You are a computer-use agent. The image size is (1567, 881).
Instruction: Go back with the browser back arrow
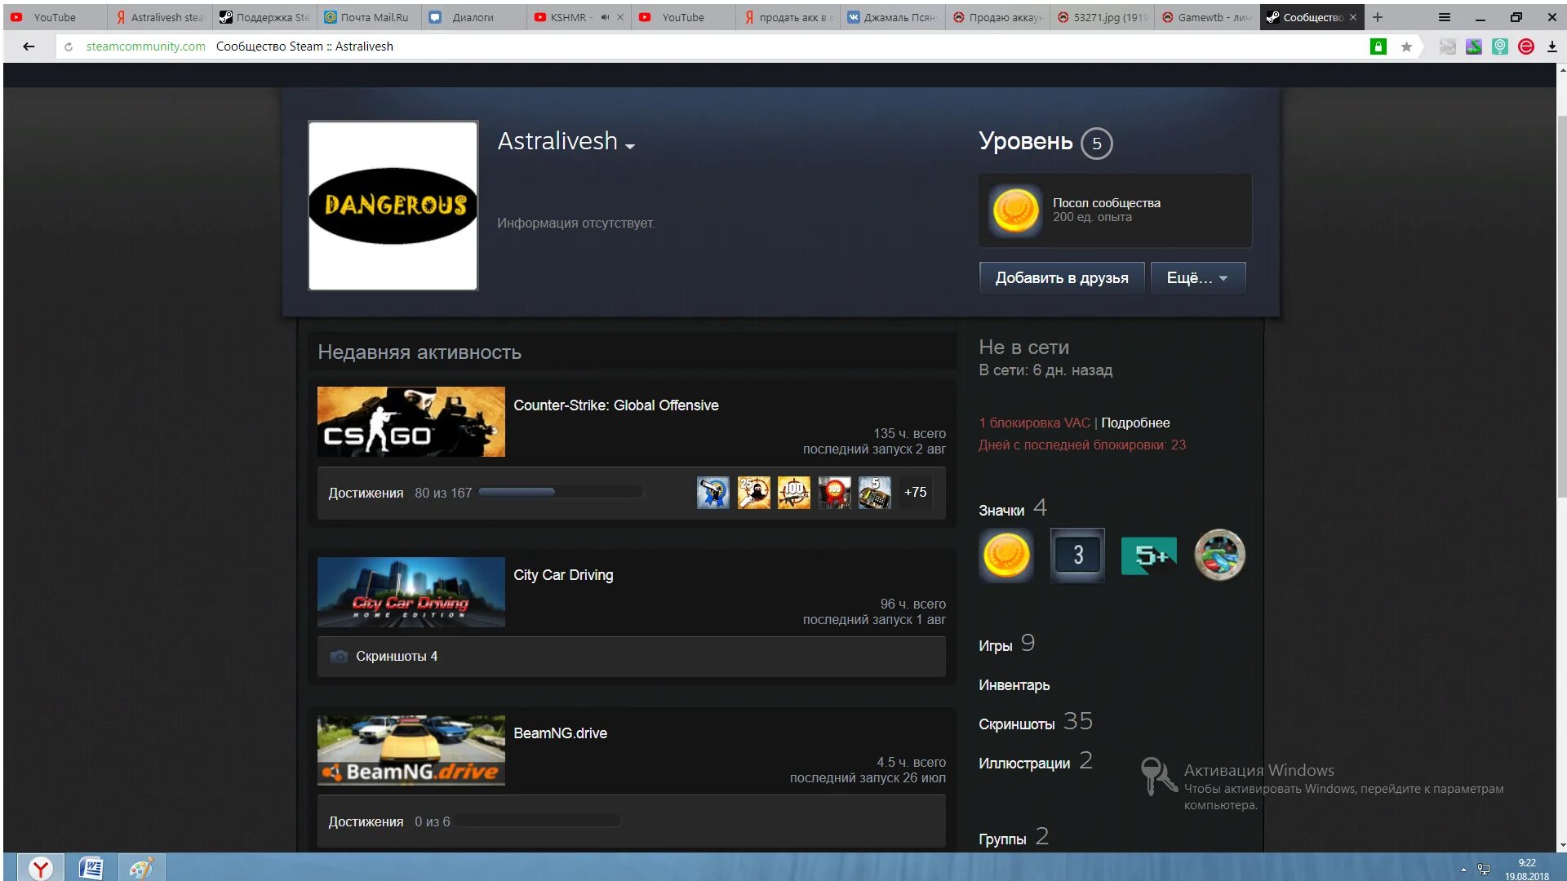click(x=29, y=46)
